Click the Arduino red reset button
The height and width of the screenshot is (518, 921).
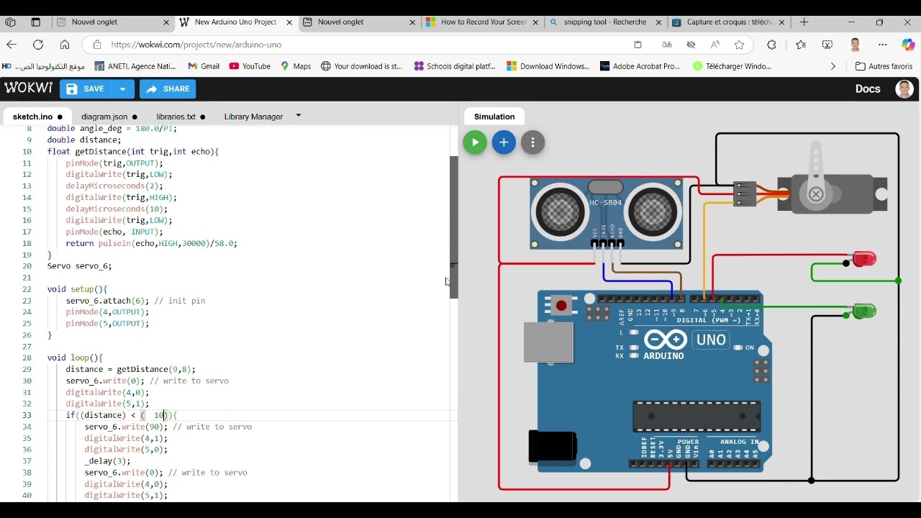[x=561, y=306]
